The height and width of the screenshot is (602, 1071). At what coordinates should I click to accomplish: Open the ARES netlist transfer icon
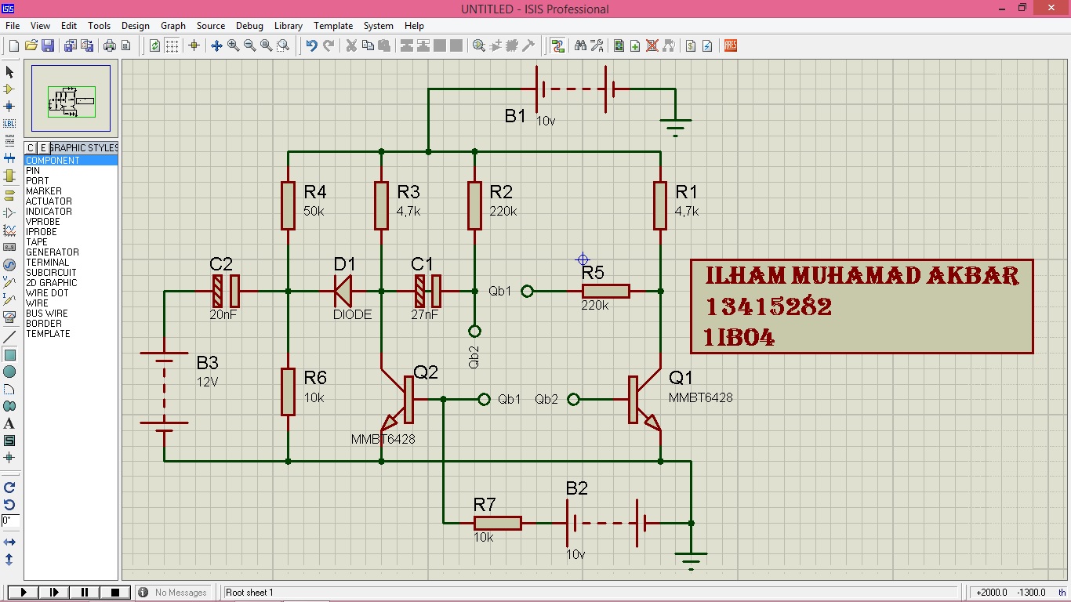(x=729, y=45)
